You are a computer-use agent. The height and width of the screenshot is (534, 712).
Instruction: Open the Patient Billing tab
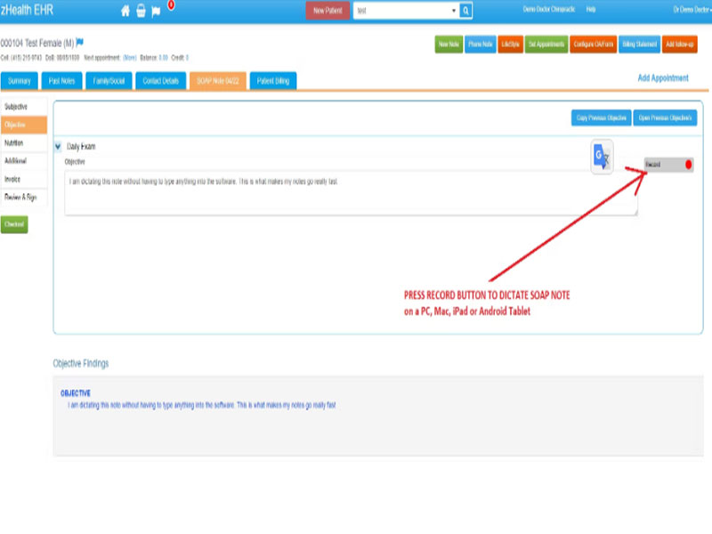(273, 81)
